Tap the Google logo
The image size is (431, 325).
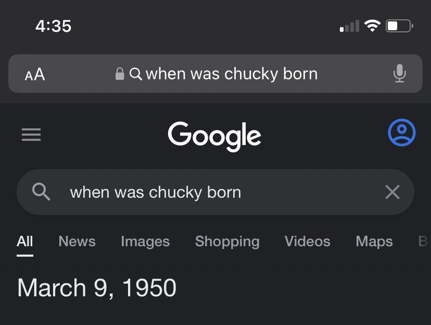click(214, 136)
